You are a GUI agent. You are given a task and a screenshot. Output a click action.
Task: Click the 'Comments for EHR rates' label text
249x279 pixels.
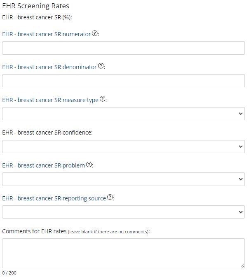coord(34,231)
